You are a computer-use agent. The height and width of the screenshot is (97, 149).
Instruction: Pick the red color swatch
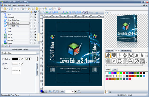pyautogui.click(x=124, y=73)
